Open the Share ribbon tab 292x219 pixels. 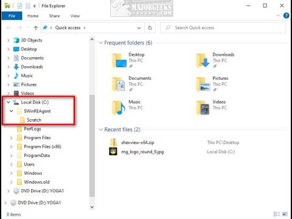tap(54, 16)
